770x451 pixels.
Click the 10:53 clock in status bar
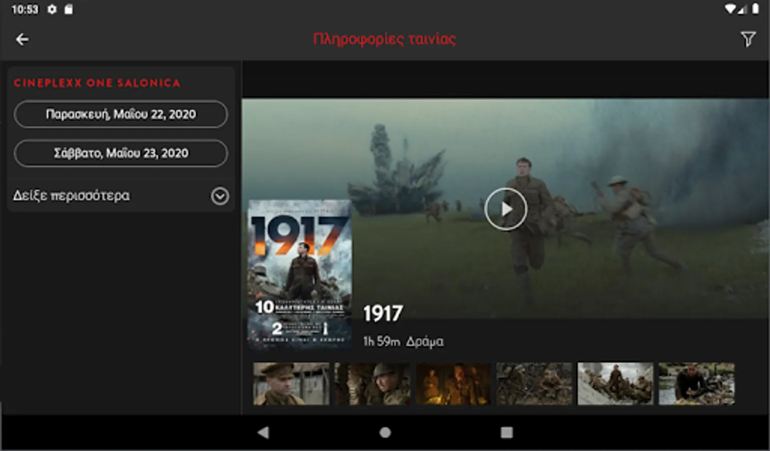click(x=25, y=10)
